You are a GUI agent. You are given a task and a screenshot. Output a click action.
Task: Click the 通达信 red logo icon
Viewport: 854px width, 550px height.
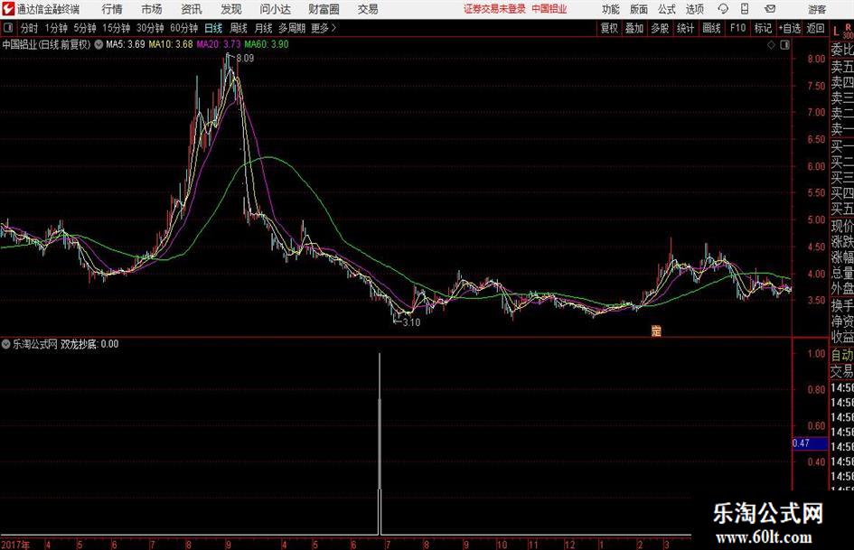point(7,9)
